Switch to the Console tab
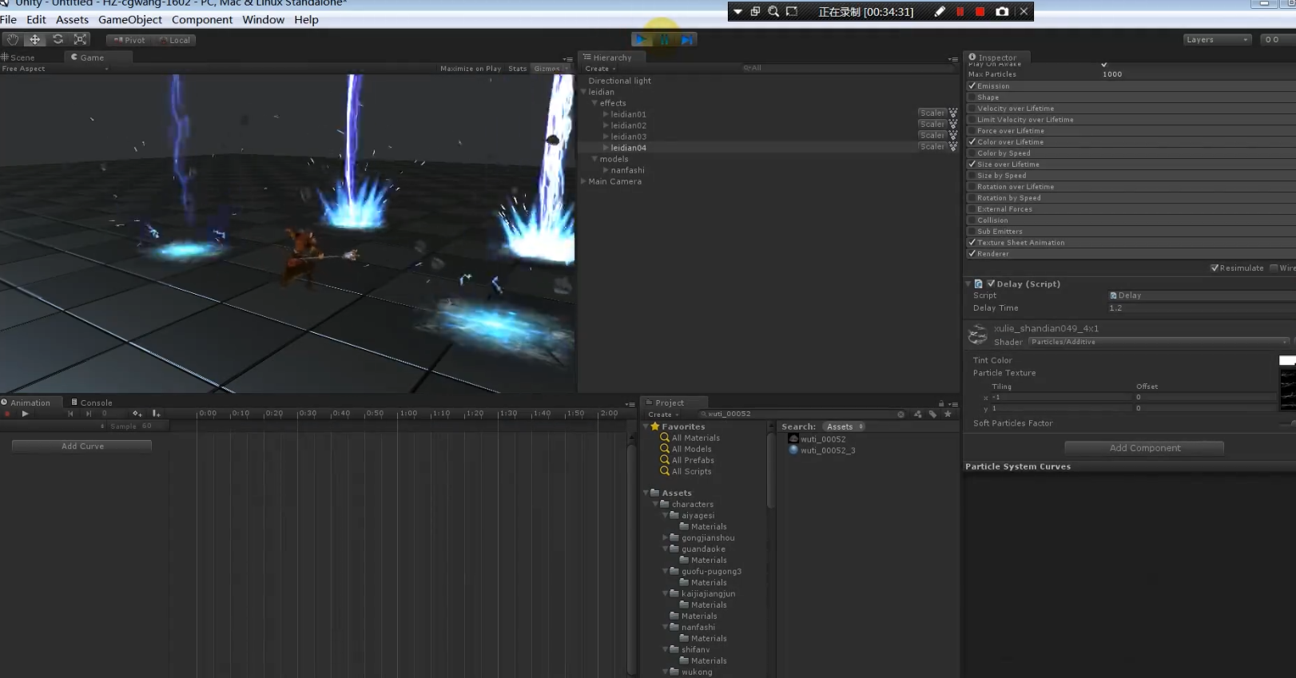The height and width of the screenshot is (678, 1296). pos(92,402)
